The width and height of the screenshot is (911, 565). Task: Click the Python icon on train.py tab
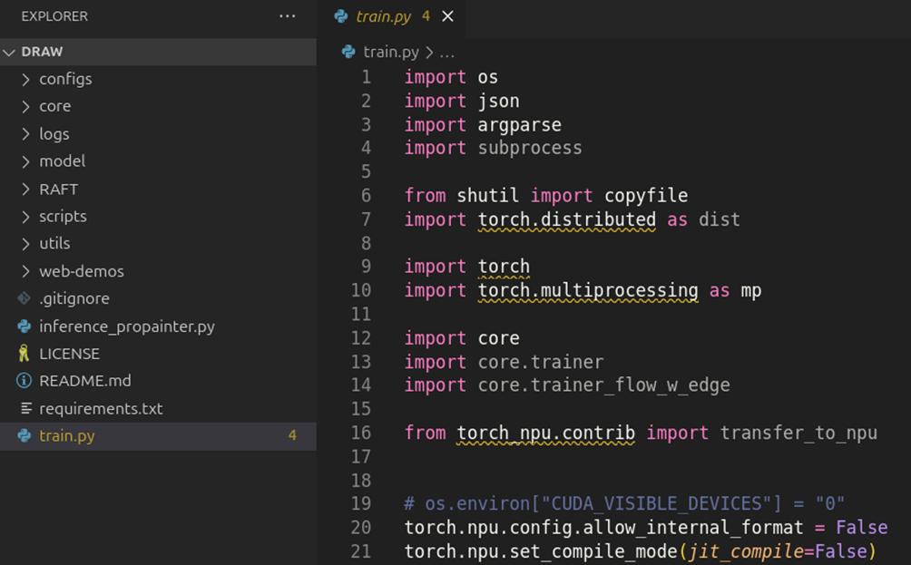[341, 16]
